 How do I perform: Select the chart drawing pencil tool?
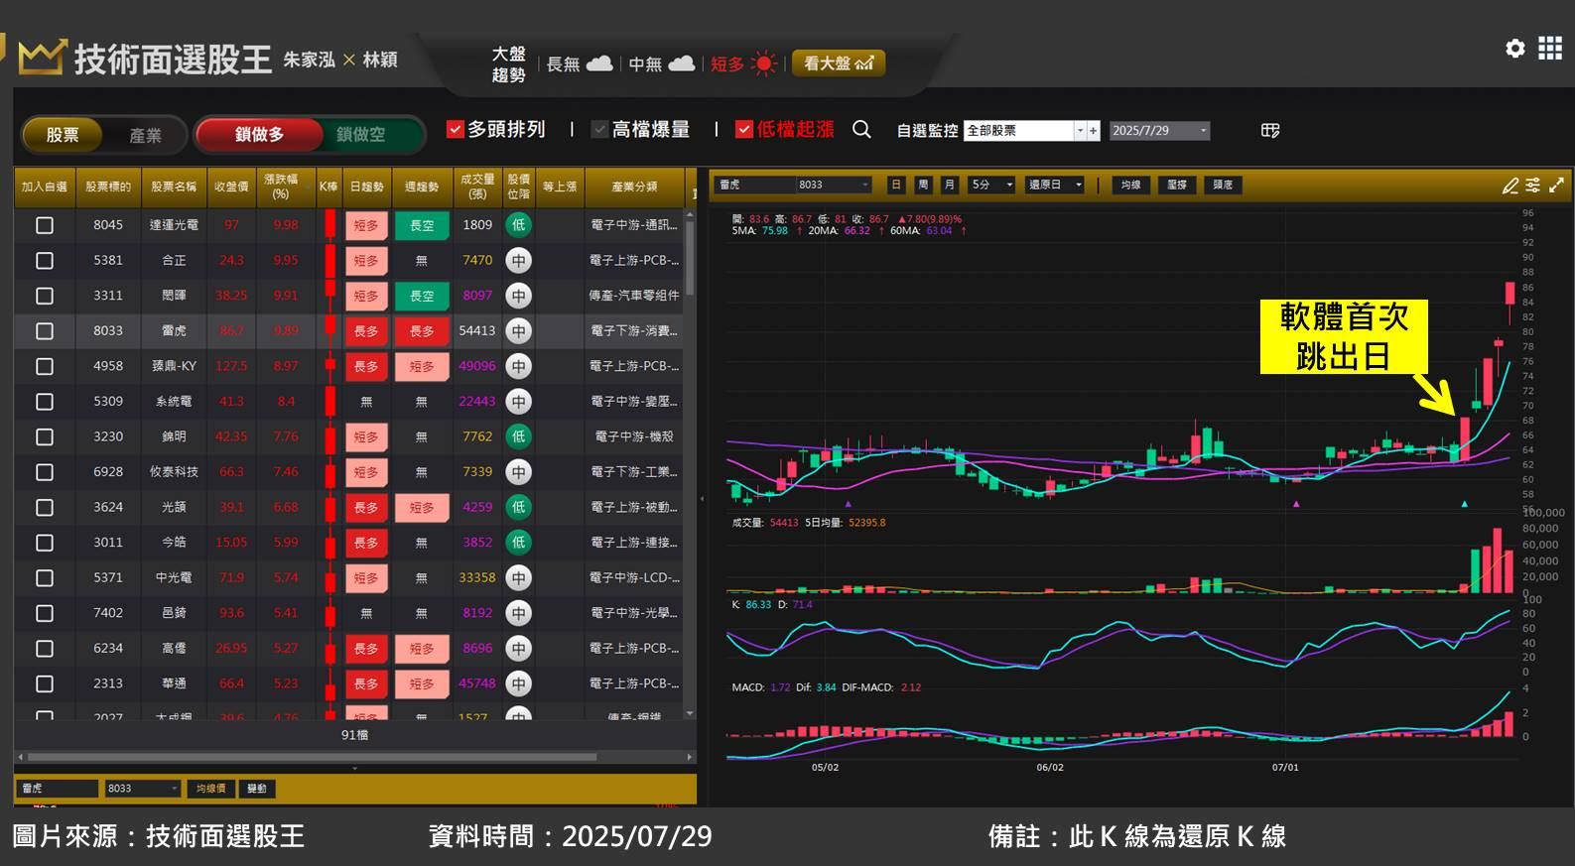[x=1509, y=186]
